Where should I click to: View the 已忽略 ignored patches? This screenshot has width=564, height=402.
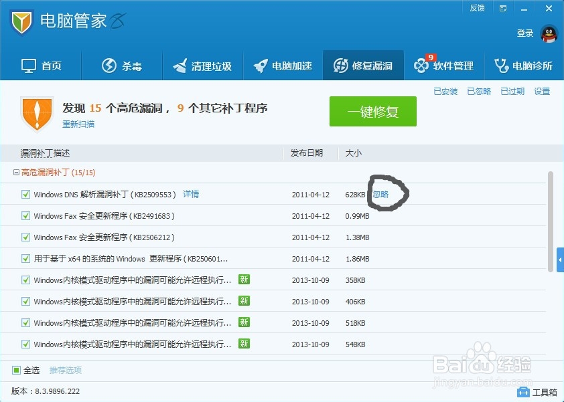point(479,92)
